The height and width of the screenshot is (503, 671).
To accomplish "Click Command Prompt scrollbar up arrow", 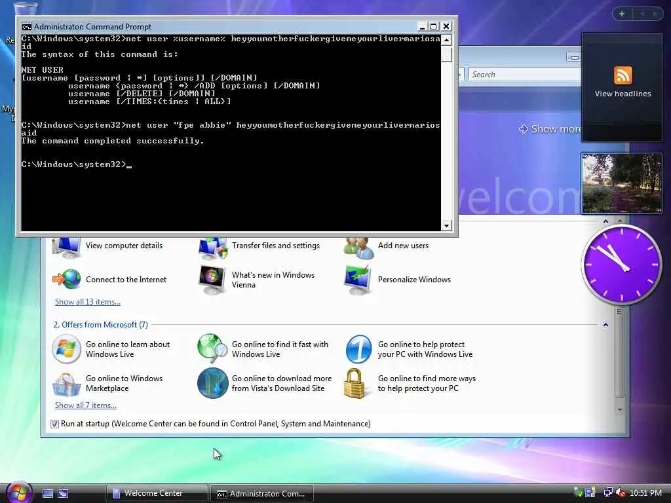I will click(x=446, y=40).
